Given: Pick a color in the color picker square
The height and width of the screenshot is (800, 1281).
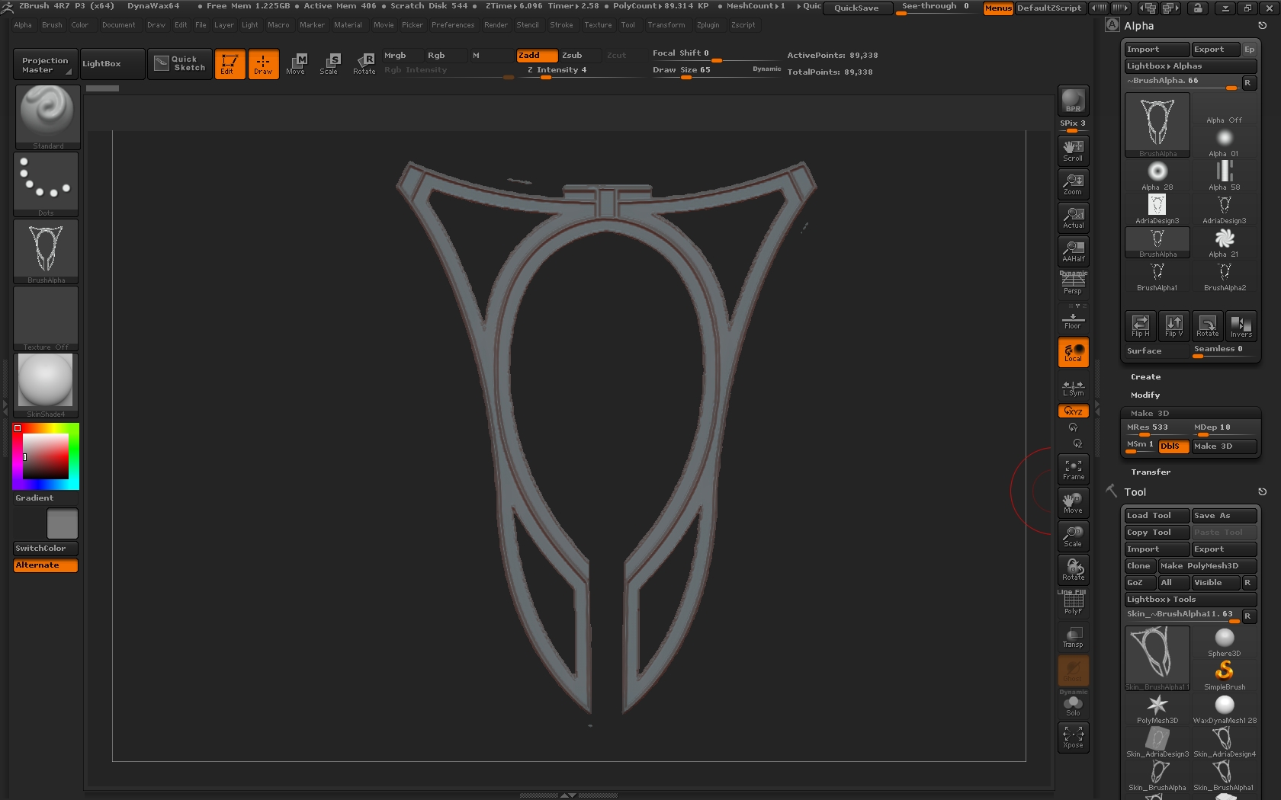Looking at the screenshot, I should pos(46,456).
